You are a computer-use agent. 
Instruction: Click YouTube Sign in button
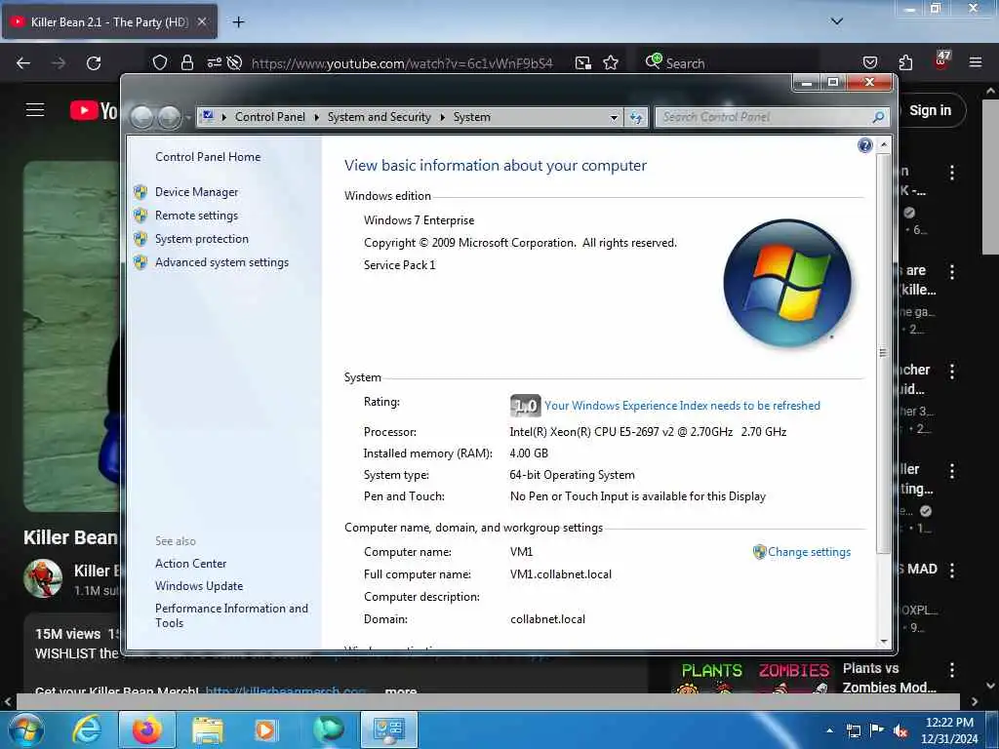click(930, 110)
